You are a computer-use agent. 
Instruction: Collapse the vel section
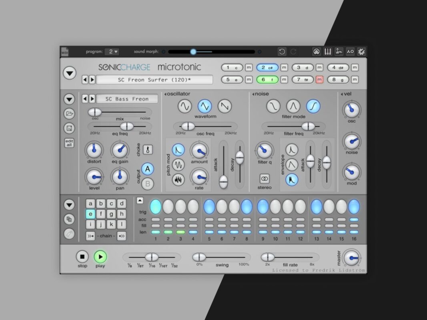342,94
